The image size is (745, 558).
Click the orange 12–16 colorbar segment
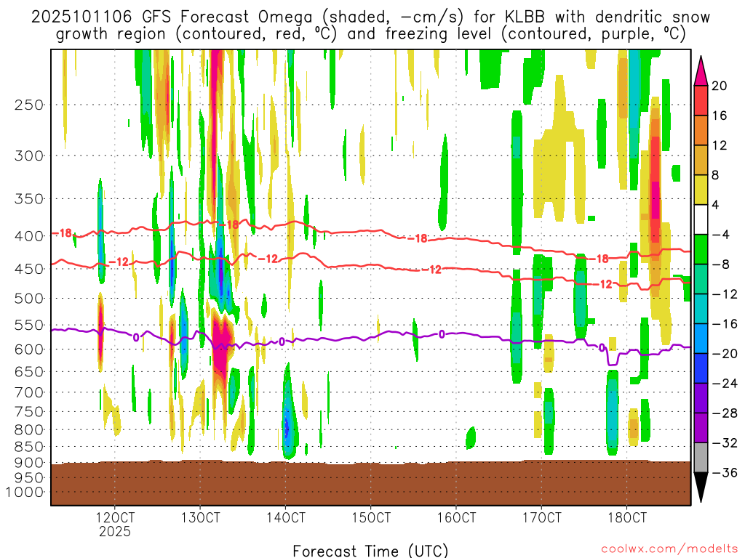[701, 131]
